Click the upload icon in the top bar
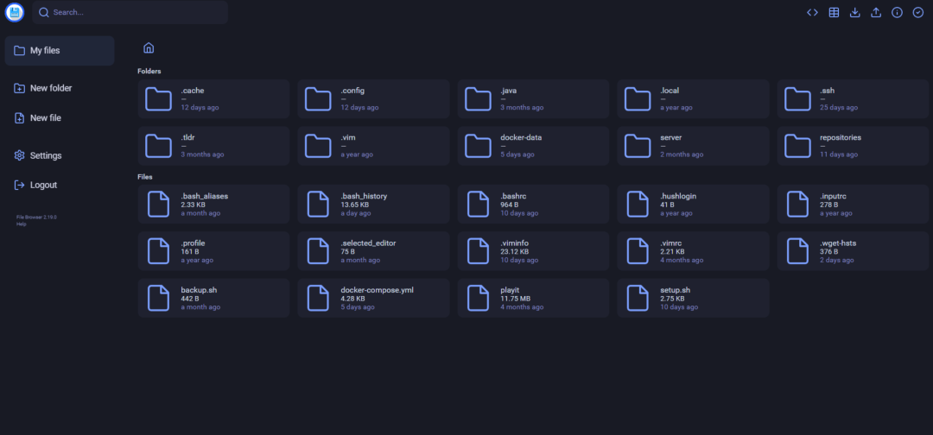This screenshot has height=435, width=933. click(876, 12)
